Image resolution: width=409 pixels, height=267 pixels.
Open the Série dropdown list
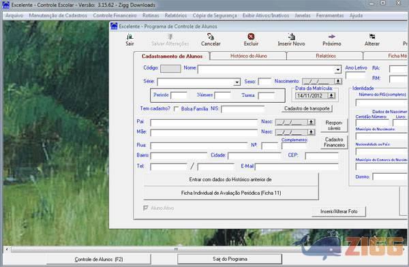[x=237, y=82]
